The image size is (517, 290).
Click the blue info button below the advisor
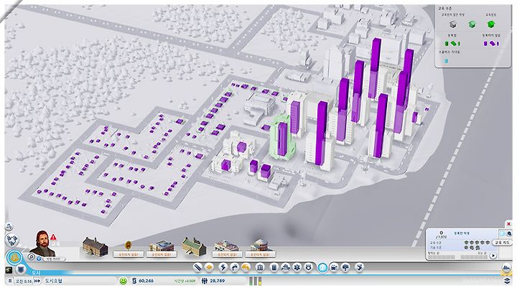[x=39, y=258]
